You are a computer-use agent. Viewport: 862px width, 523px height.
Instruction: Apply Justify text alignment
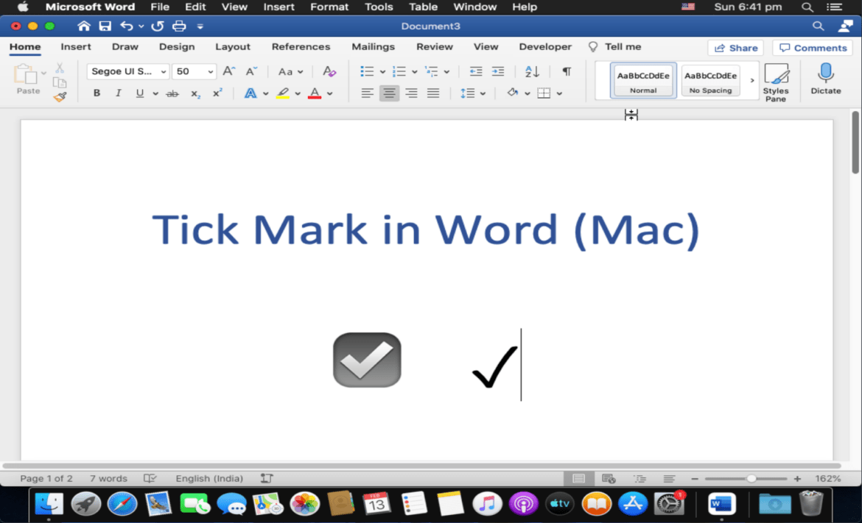point(433,93)
